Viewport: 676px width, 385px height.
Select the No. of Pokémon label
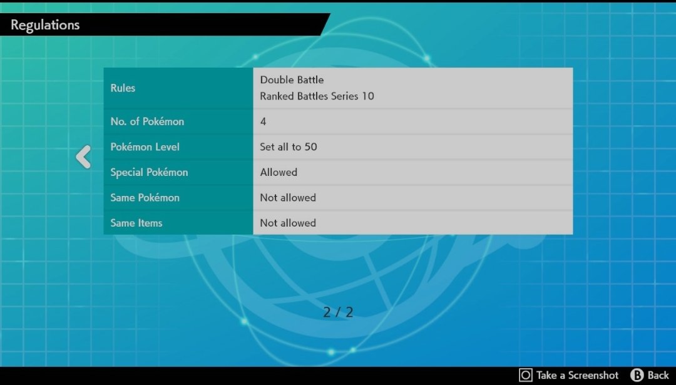(x=147, y=121)
